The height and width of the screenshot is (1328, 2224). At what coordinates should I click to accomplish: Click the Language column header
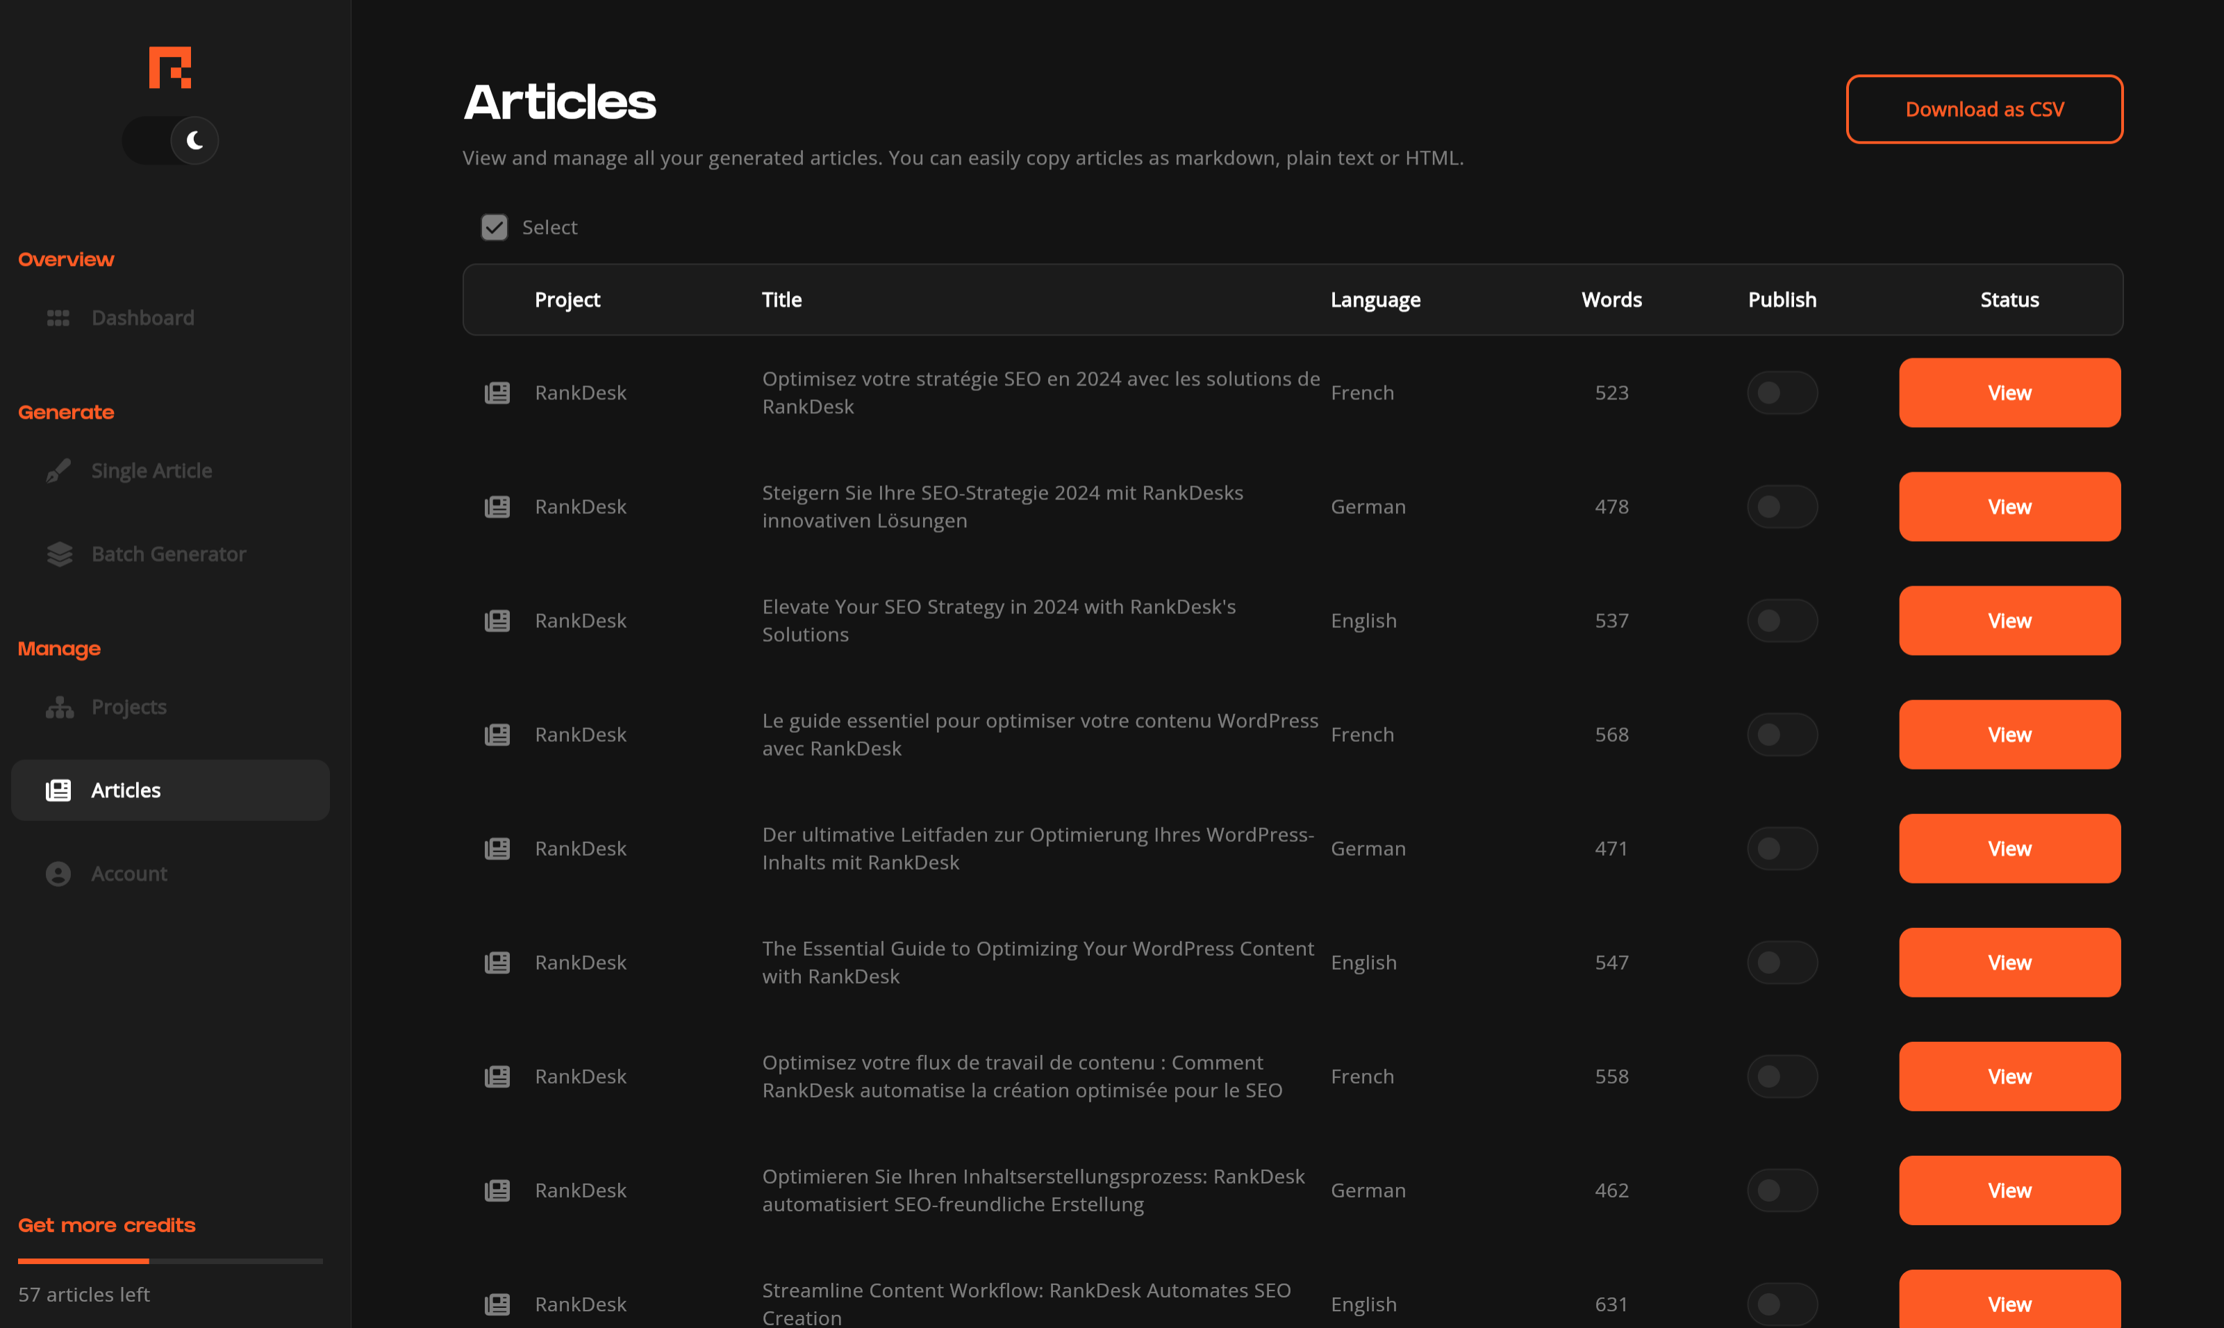point(1375,300)
